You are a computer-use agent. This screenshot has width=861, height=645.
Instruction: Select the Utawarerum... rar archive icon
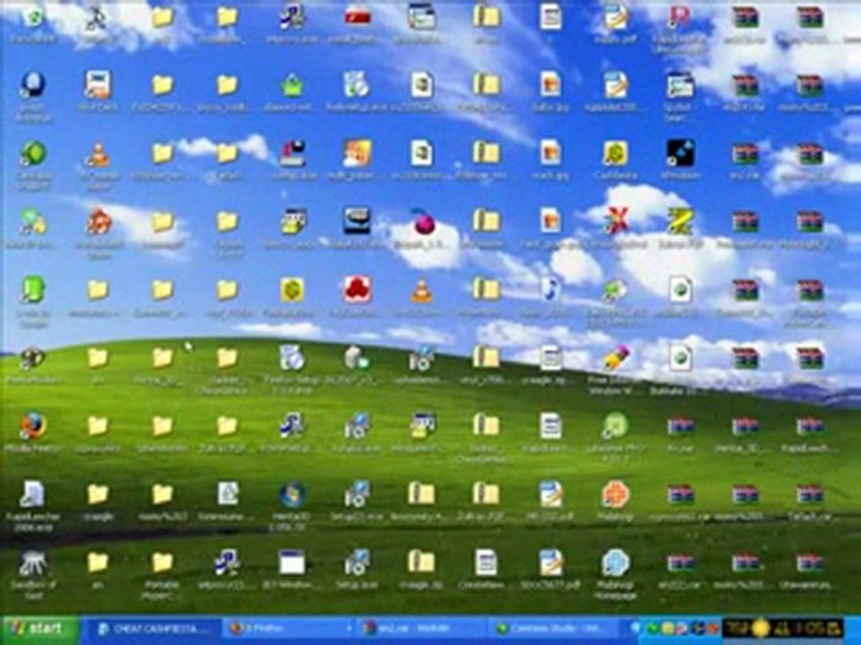pos(810,563)
